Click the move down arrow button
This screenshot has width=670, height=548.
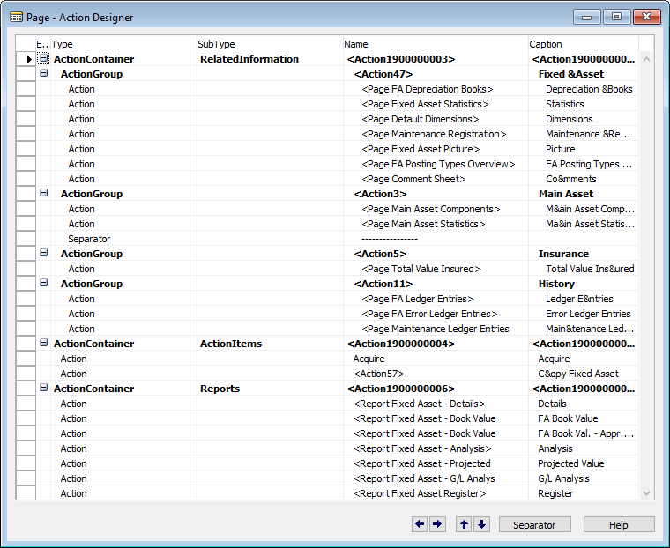point(481,524)
